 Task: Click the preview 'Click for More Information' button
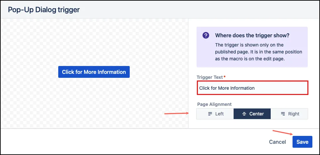pyautogui.click(x=94, y=72)
